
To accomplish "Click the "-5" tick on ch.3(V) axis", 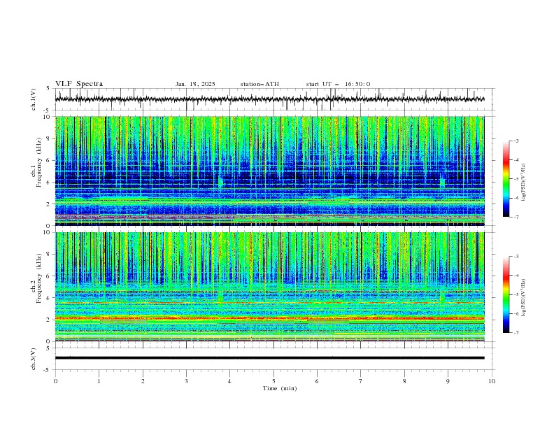I will coord(48,370).
